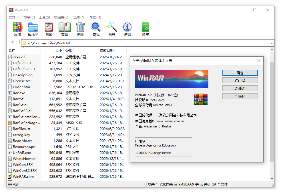Image resolution: width=281 pixels, height=194 pixels.
Task: Launch the Wizard (向导) wand icon
Action: (112, 29)
